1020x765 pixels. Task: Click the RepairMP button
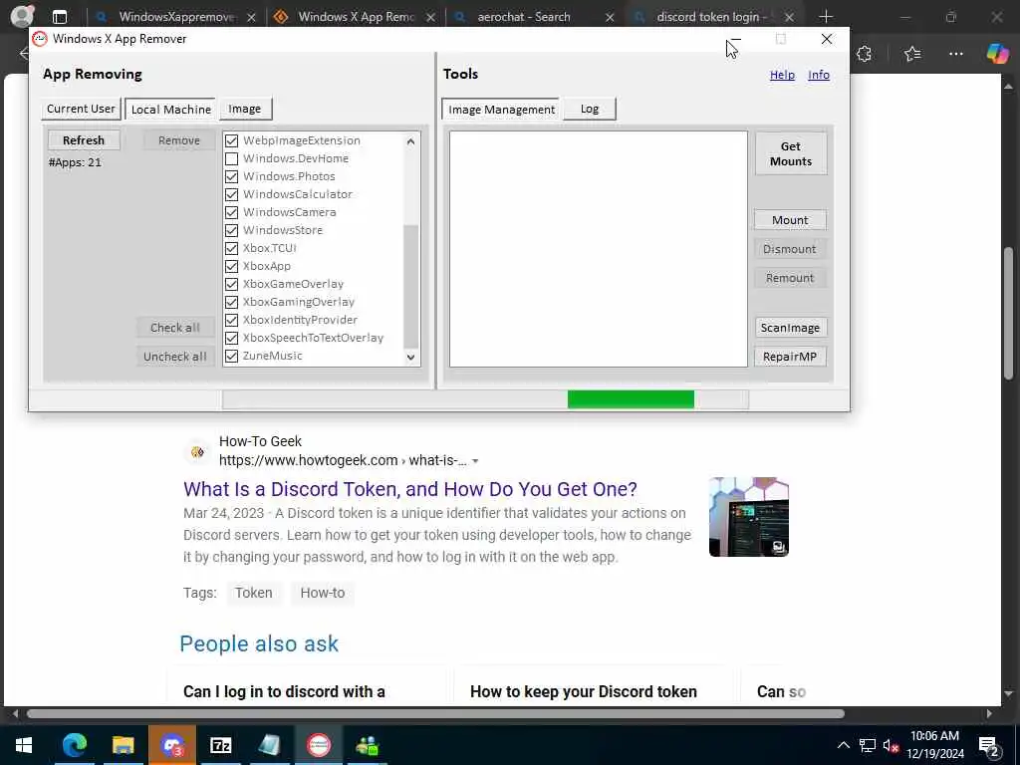[790, 357]
